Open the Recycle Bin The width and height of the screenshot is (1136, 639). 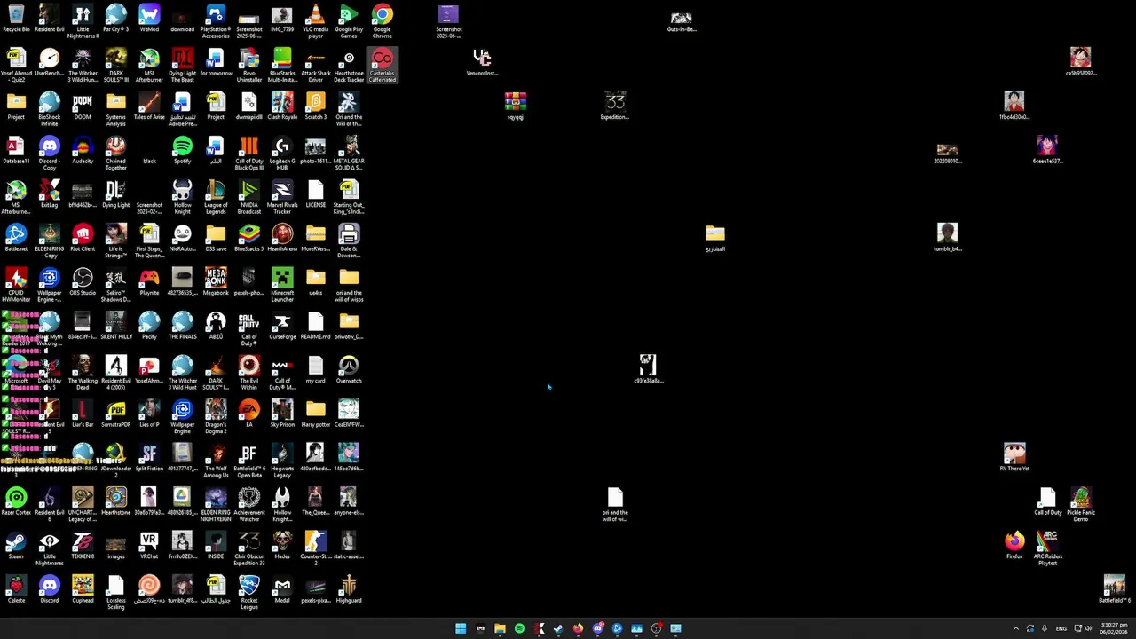click(x=16, y=16)
